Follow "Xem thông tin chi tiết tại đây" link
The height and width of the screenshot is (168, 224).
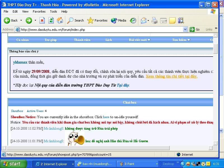(x=171, y=76)
